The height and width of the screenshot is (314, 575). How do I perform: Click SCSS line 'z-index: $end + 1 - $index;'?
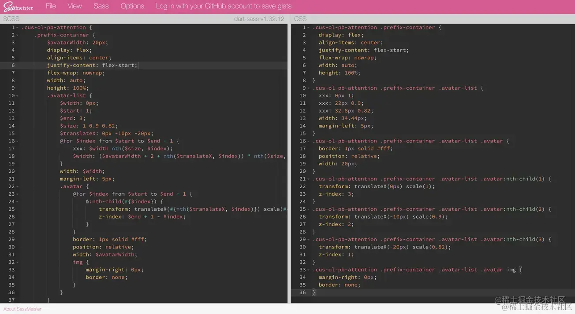coord(142,217)
